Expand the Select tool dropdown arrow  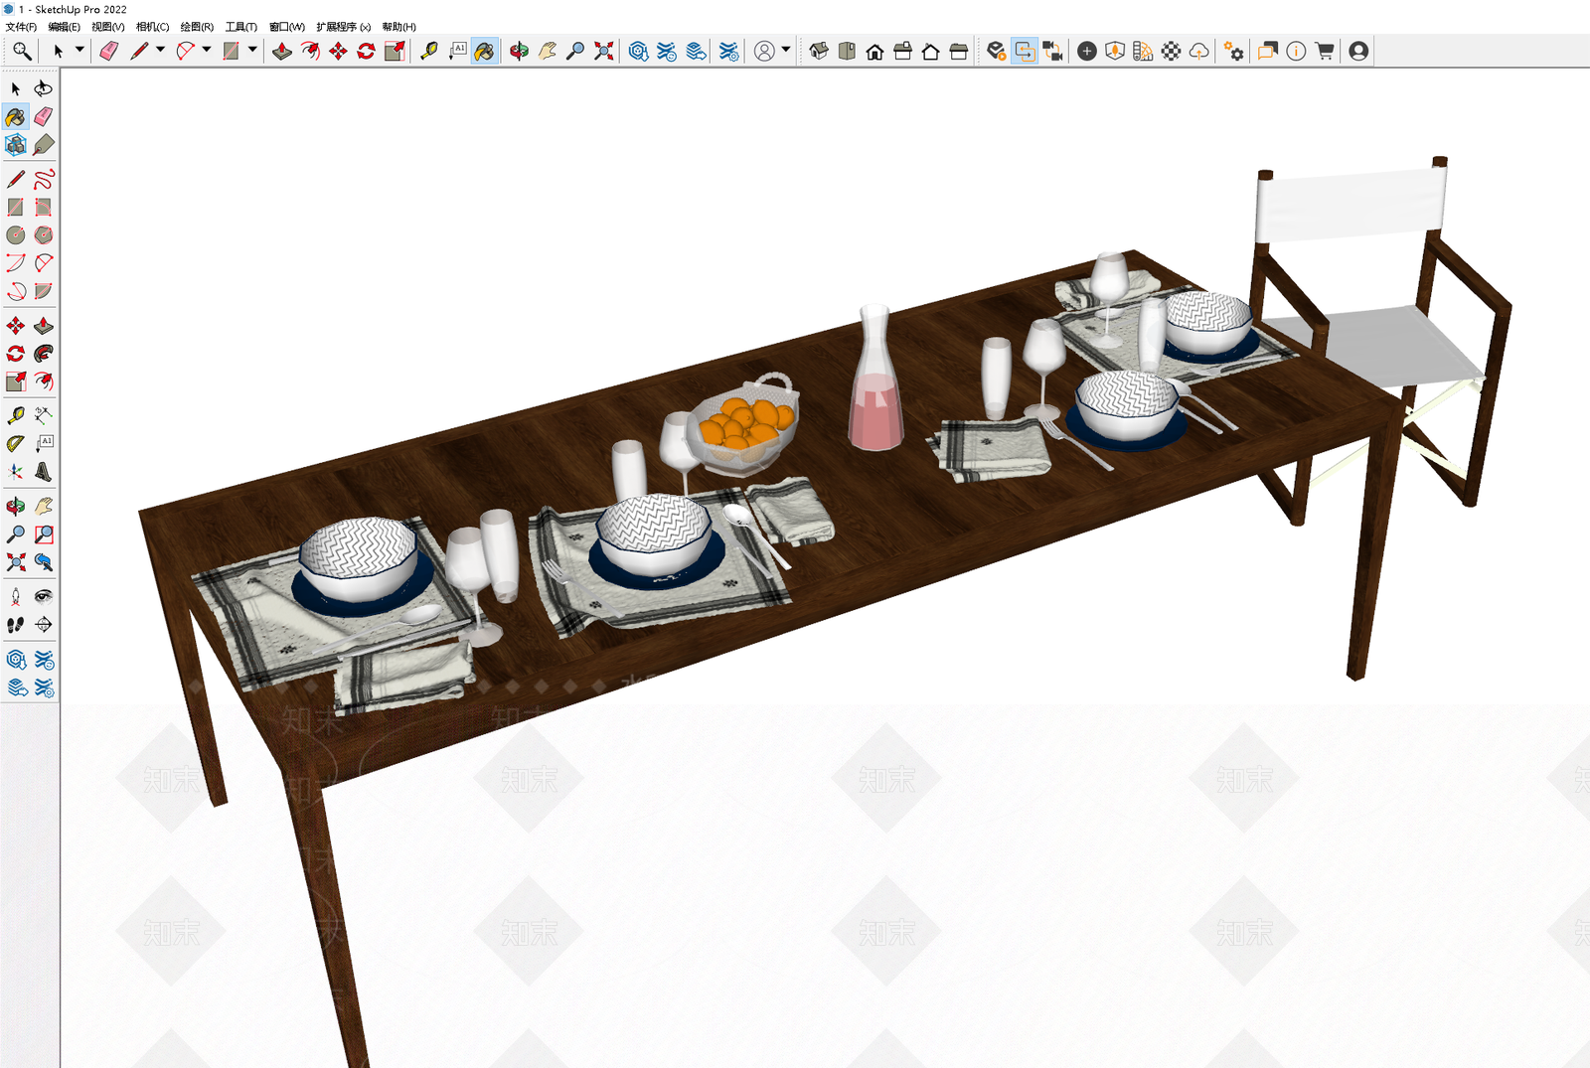click(79, 50)
